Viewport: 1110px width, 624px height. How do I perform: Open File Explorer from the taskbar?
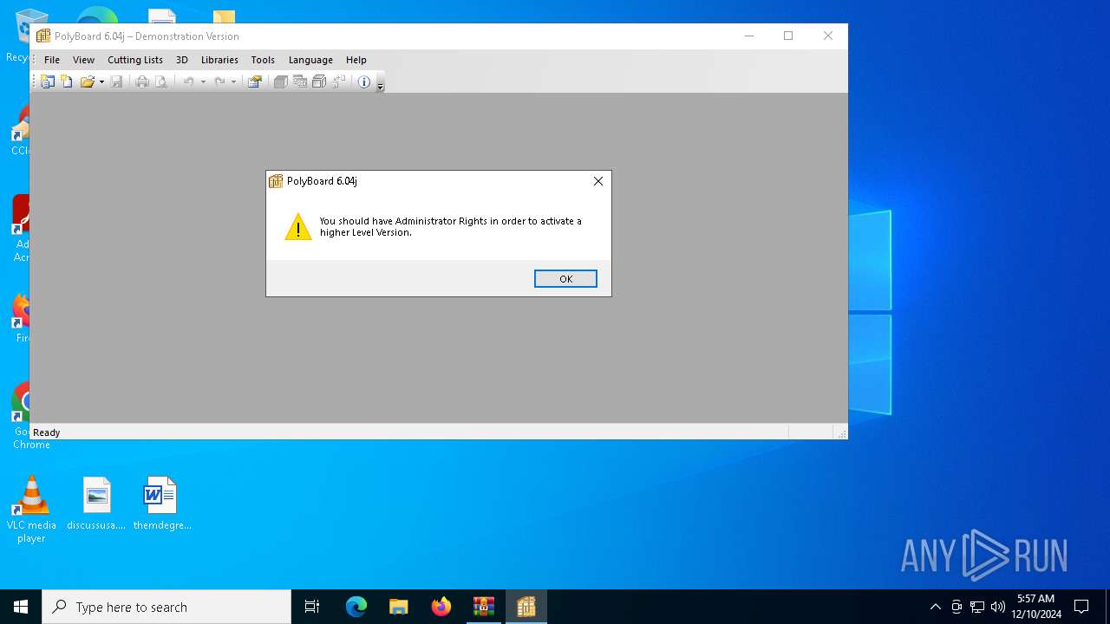399,607
